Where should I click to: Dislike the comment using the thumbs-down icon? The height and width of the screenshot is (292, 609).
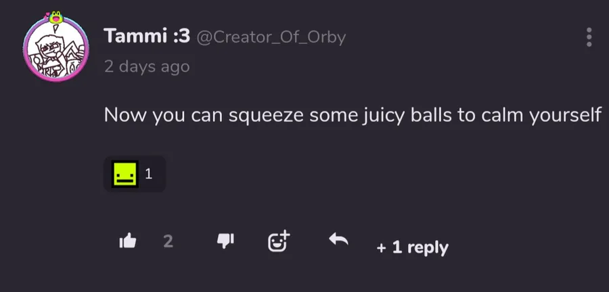[x=225, y=241]
